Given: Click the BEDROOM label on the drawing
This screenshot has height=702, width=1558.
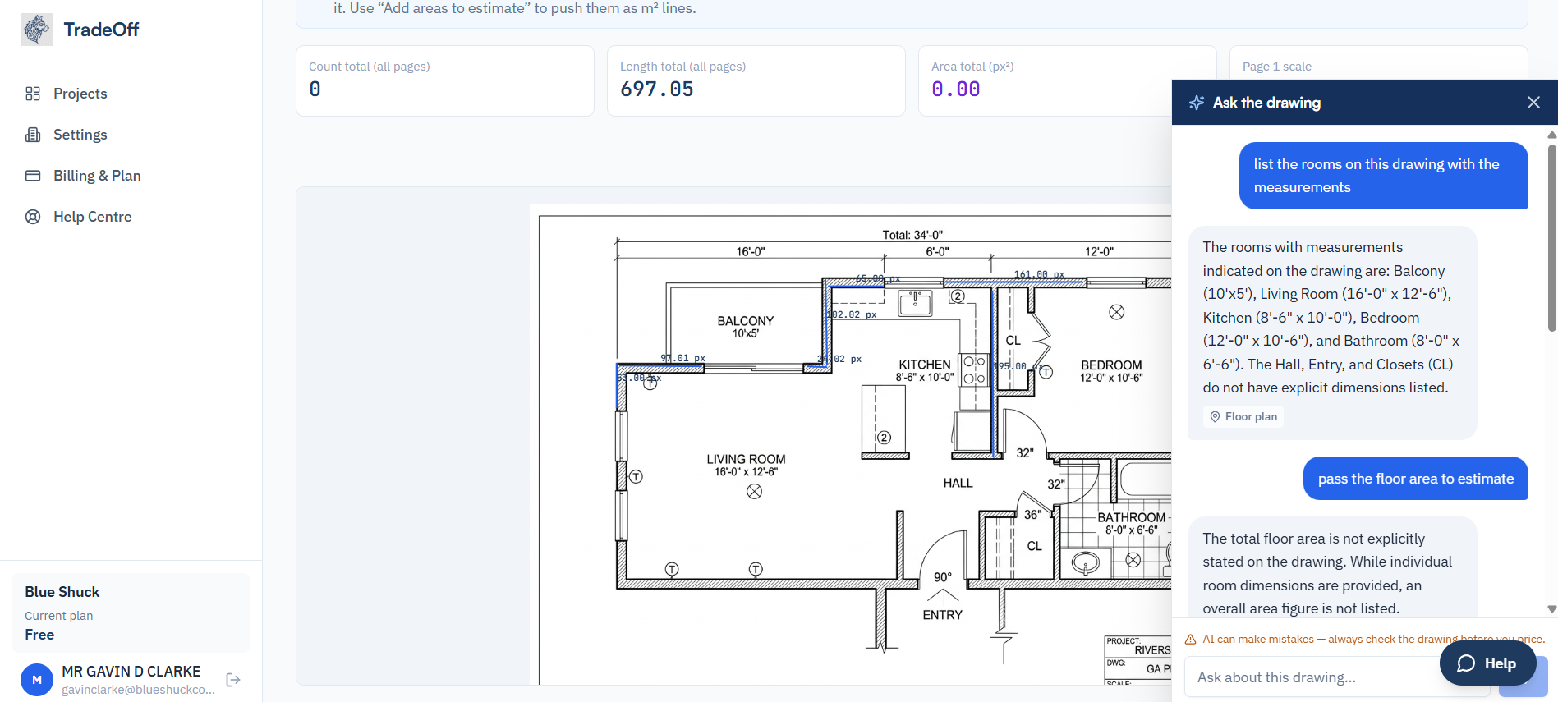Looking at the screenshot, I should pos(1111,365).
